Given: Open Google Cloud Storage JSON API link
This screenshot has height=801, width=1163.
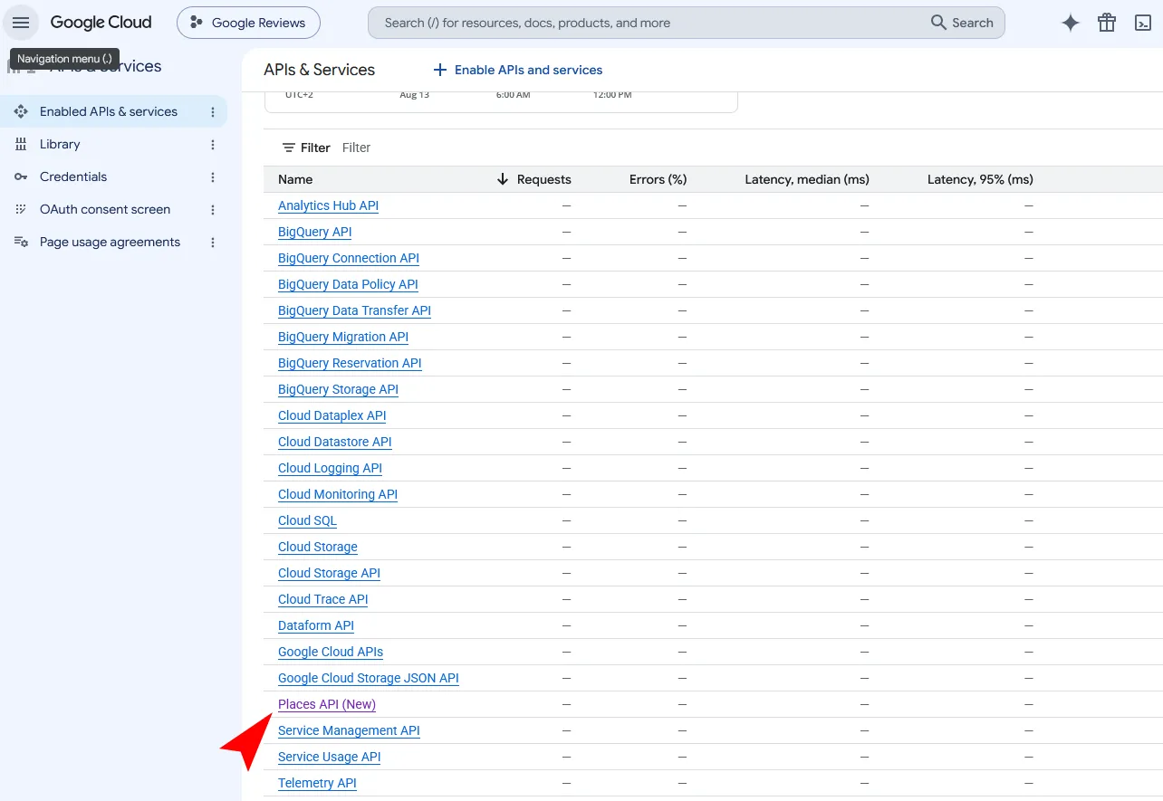Looking at the screenshot, I should (369, 679).
